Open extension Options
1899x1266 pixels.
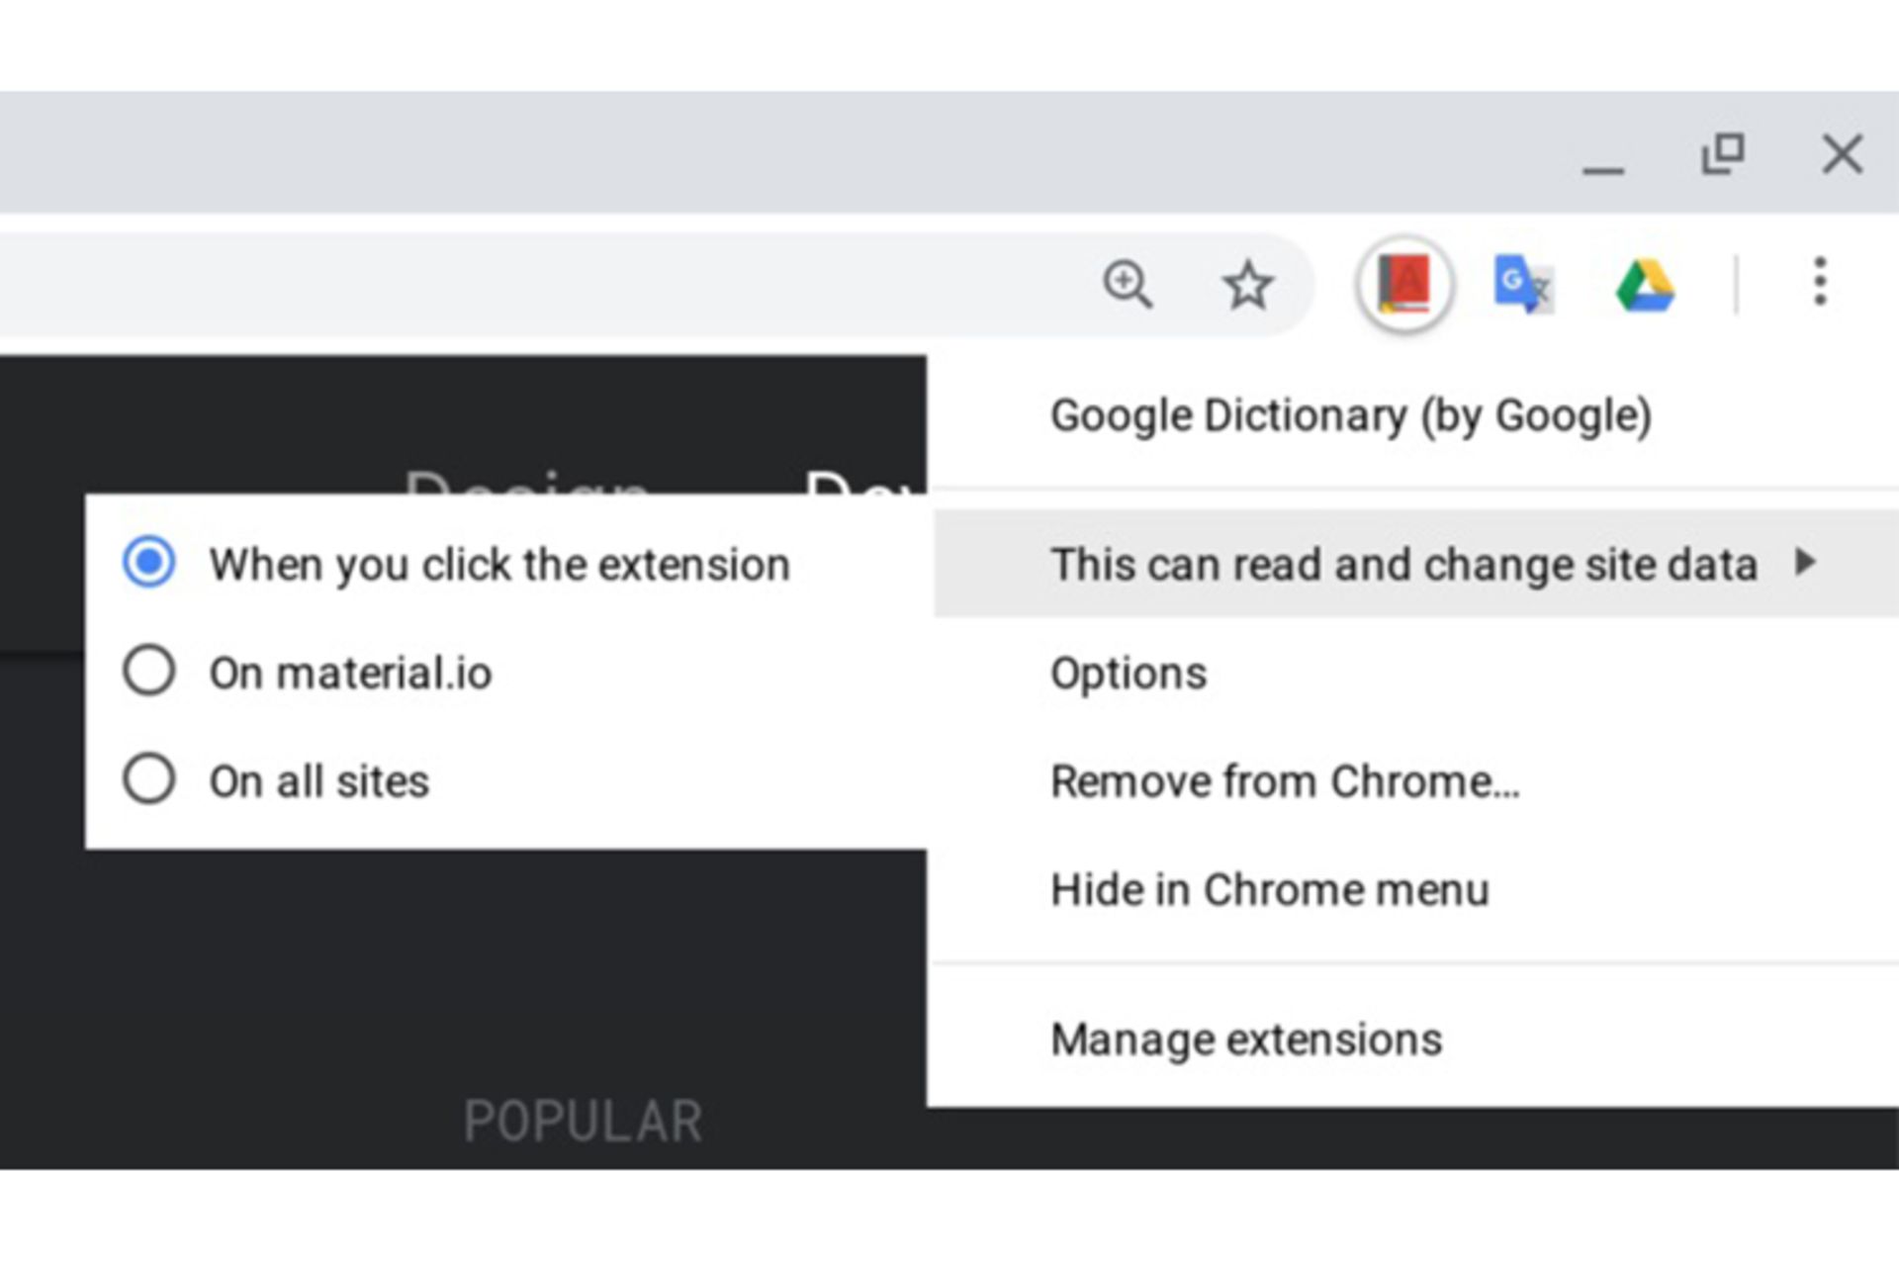coord(1129,674)
